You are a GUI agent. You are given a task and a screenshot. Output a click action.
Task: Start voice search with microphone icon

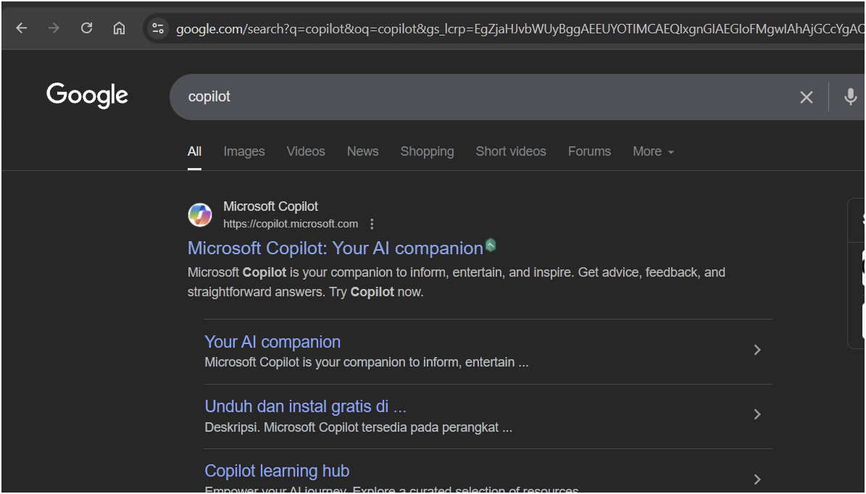(x=851, y=97)
